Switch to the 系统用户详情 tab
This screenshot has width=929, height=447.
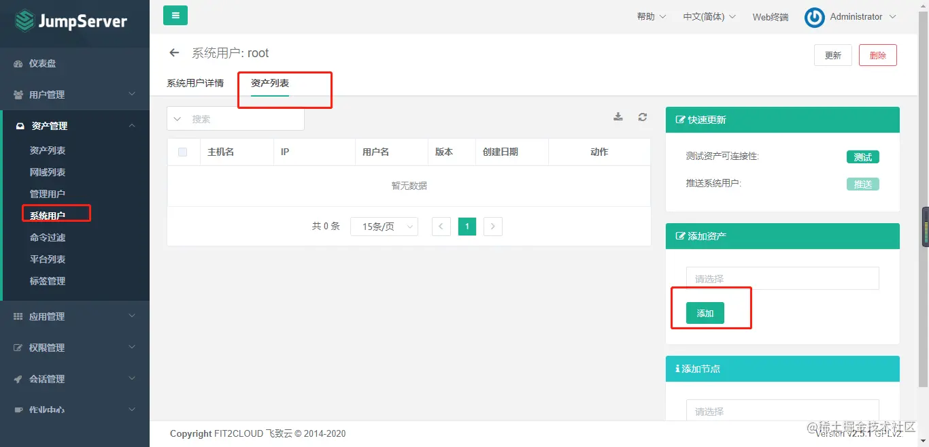click(x=195, y=82)
